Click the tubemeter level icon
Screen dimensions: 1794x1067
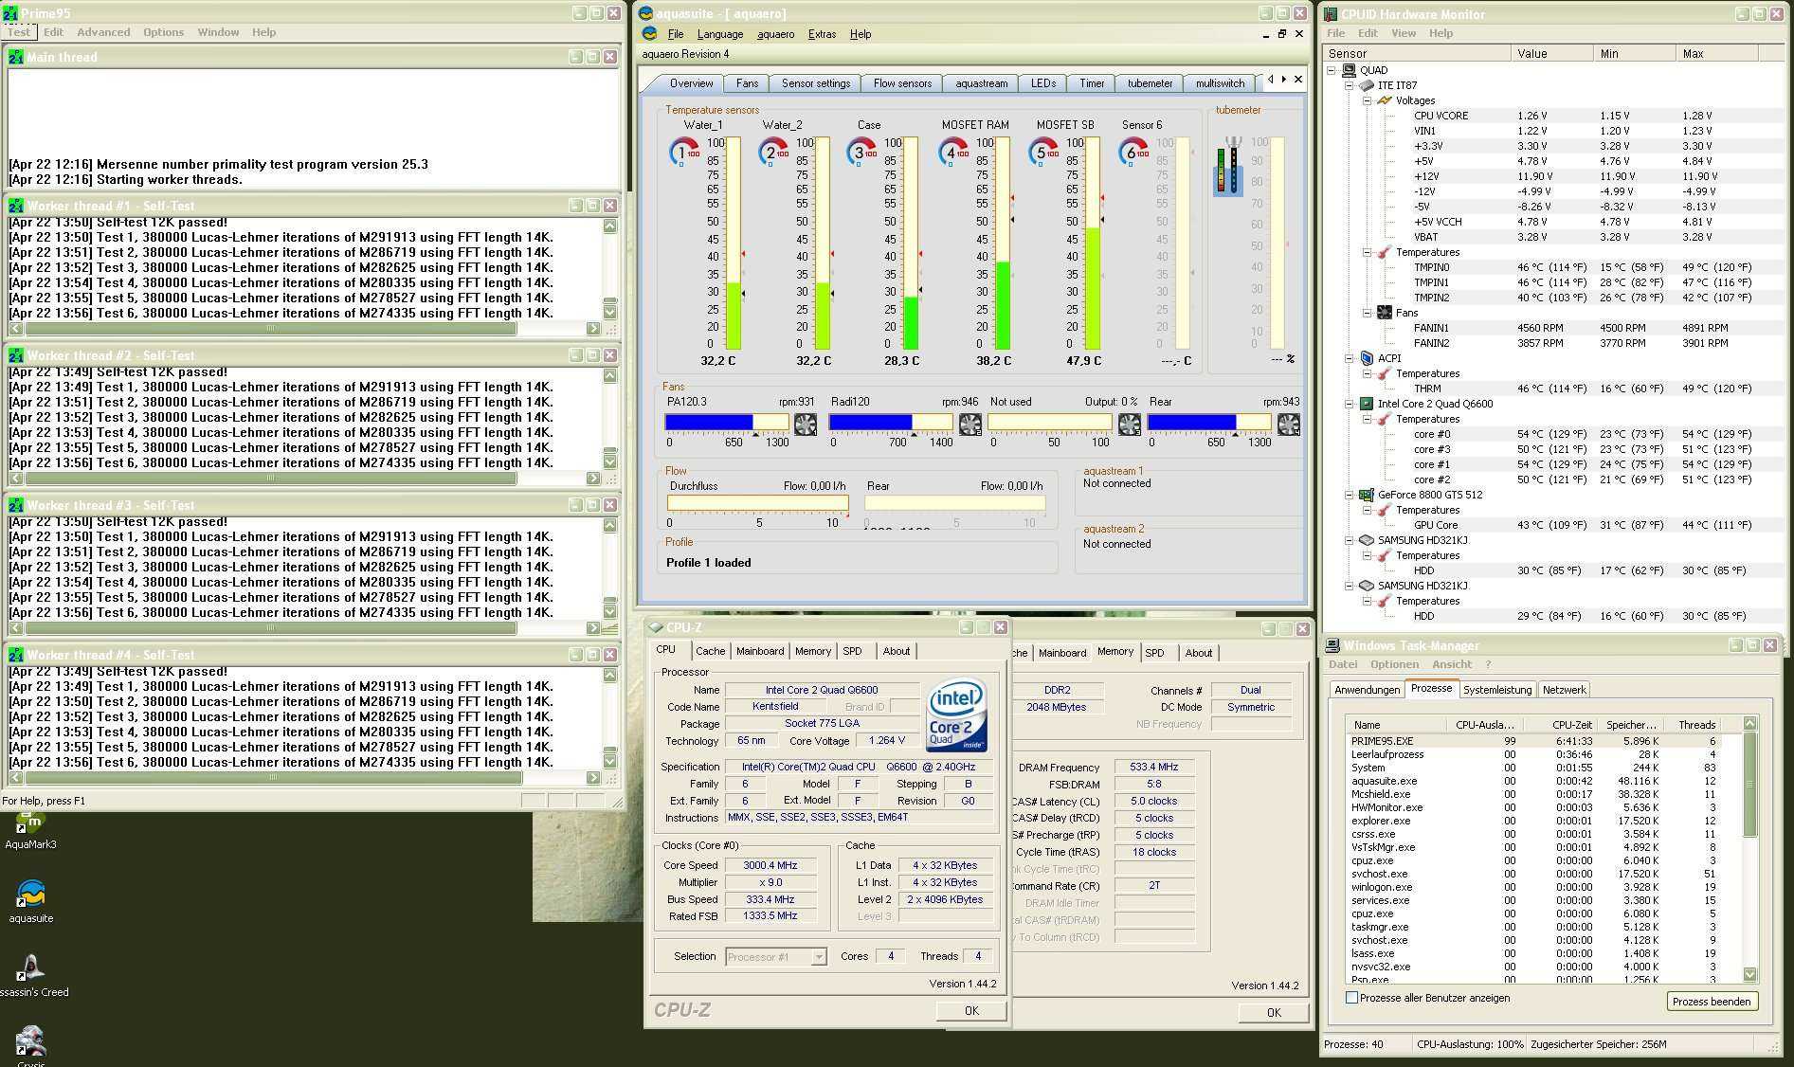(1230, 166)
